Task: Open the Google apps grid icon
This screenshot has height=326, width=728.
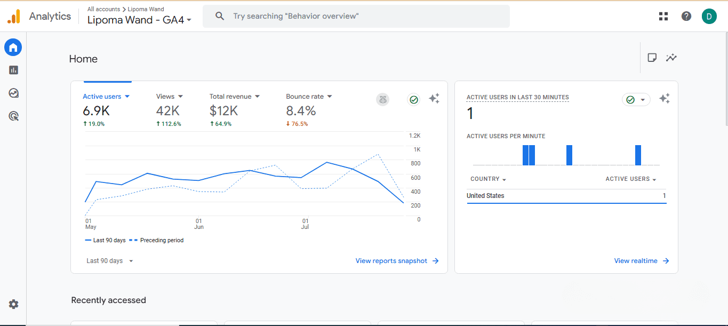Action: point(663,16)
